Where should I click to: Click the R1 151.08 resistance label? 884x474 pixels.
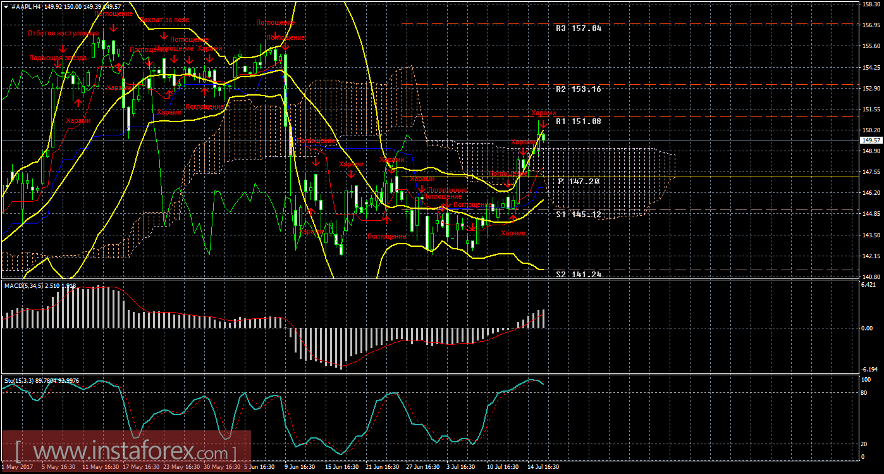pyautogui.click(x=578, y=121)
